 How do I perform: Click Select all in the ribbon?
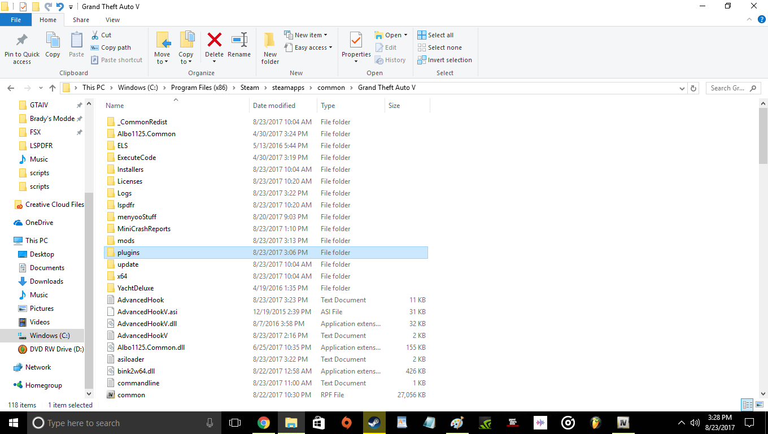435,35
